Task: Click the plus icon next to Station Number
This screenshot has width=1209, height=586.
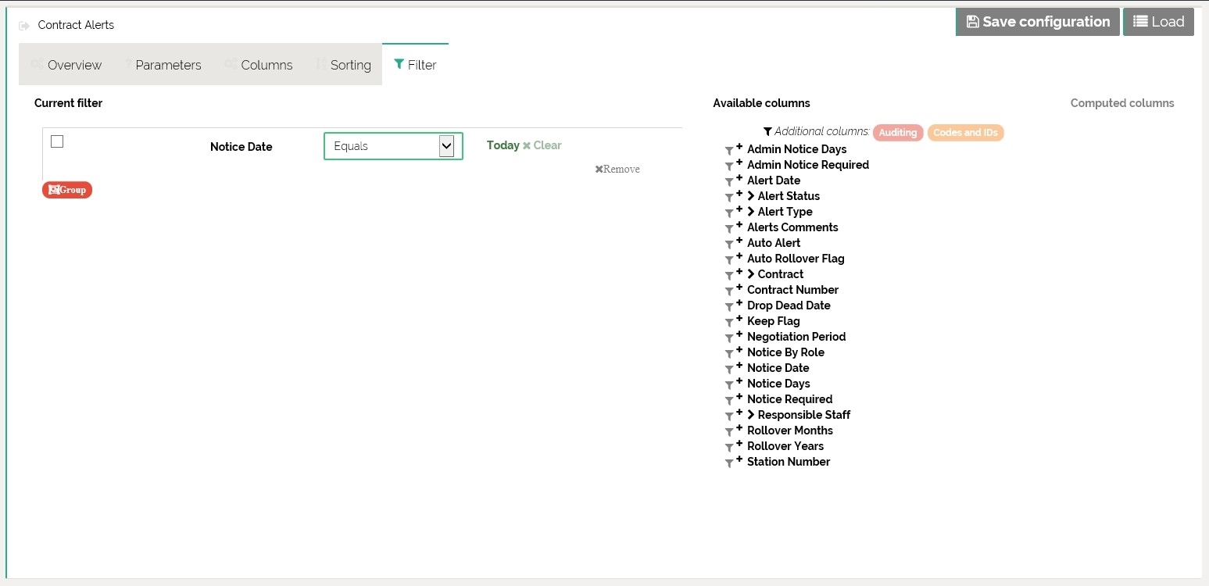Action: click(x=739, y=460)
